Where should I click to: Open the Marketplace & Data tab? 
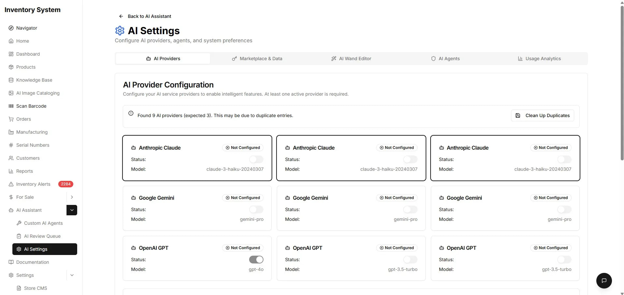257,59
